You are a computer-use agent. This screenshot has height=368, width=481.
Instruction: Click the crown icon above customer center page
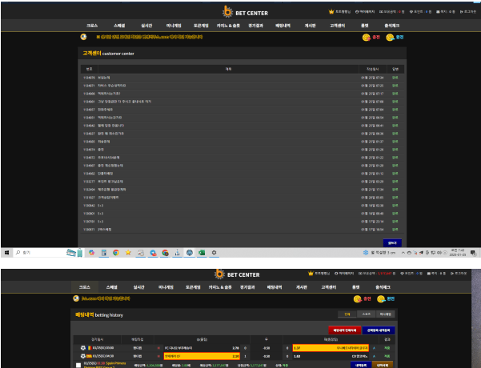point(331,12)
